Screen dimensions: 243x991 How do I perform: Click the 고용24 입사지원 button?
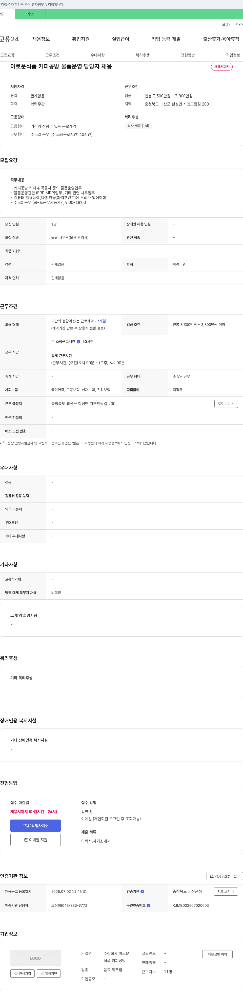pos(35,826)
